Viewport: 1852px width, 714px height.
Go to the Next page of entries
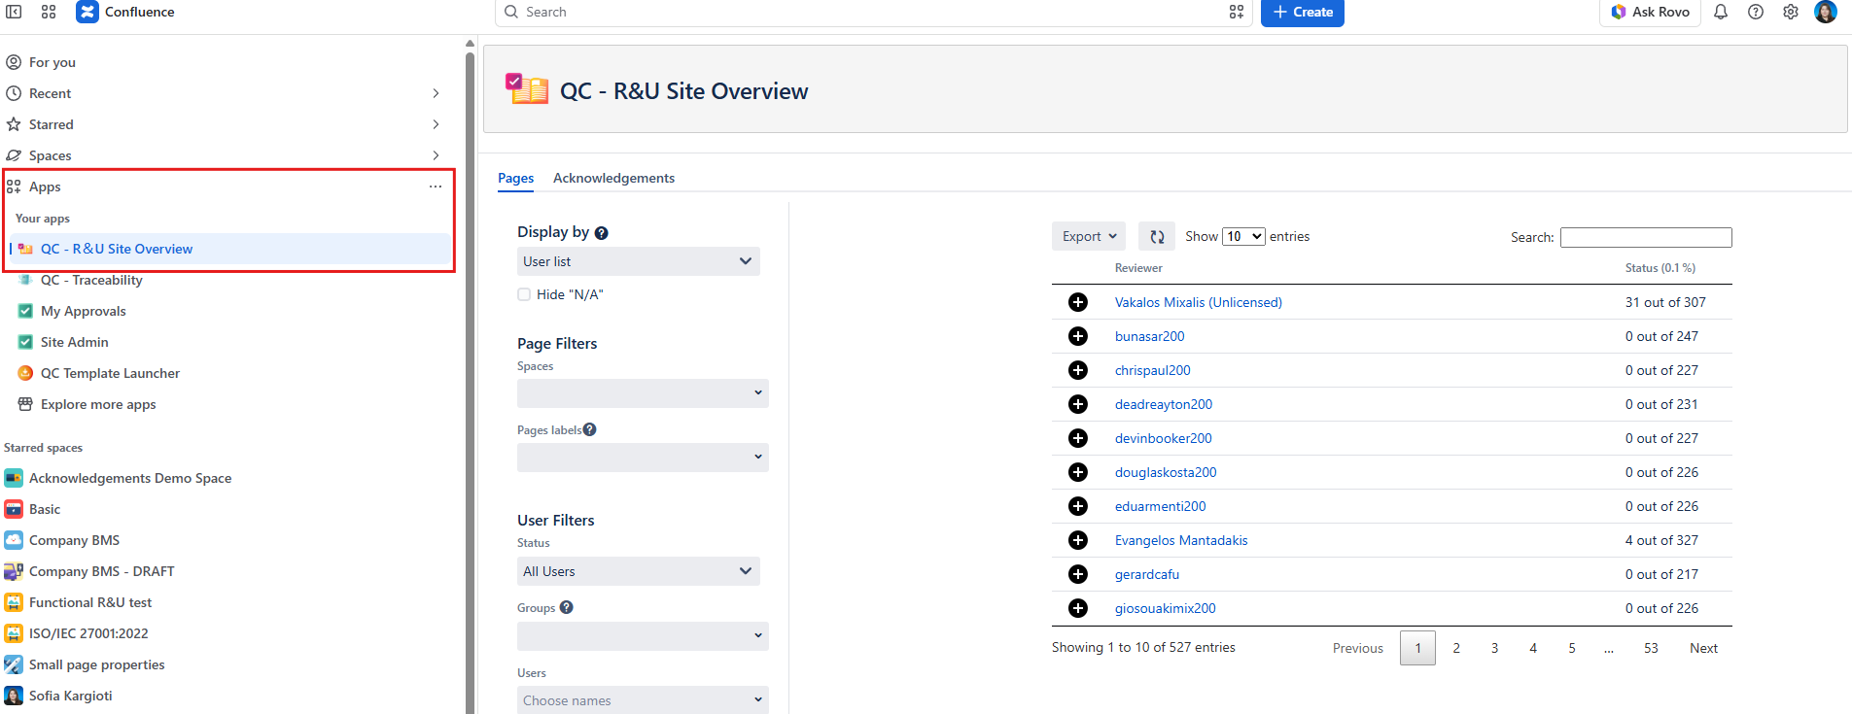[x=1703, y=648]
